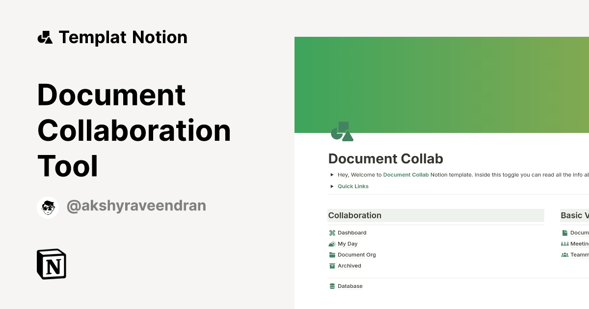Open the Dashboard via its command icon
This screenshot has width=589, height=309.
click(x=332, y=232)
